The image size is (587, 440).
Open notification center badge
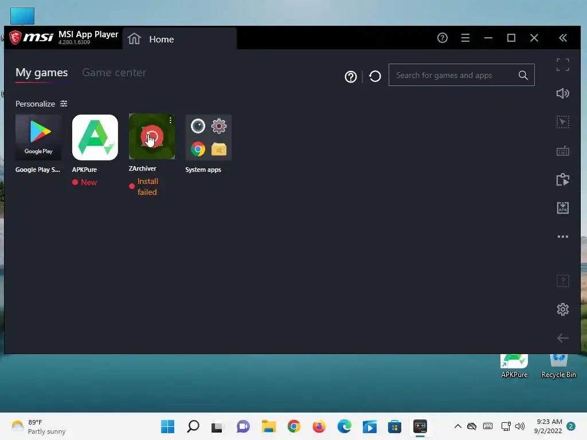571,426
